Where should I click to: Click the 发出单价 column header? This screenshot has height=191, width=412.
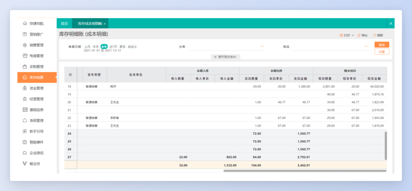click(276, 79)
